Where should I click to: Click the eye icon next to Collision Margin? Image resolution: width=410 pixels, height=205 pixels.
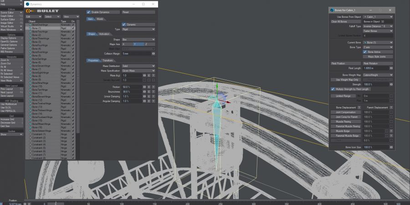(x=153, y=53)
